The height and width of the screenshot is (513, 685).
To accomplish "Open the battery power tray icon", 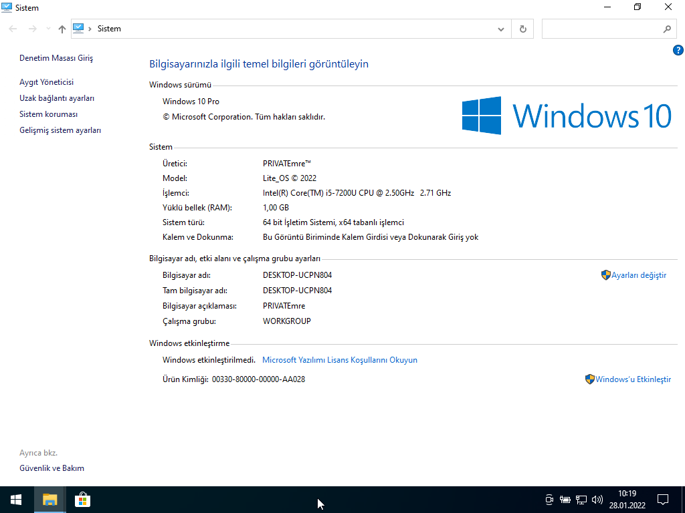I will pos(565,500).
